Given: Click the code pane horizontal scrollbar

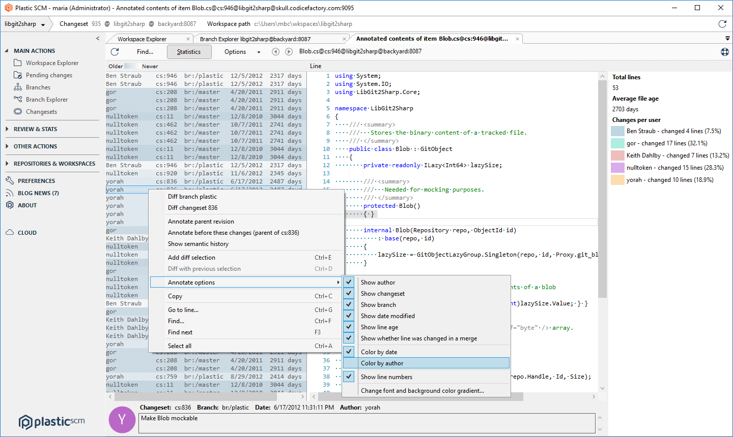Looking at the screenshot, I should click(x=421, y=396).
